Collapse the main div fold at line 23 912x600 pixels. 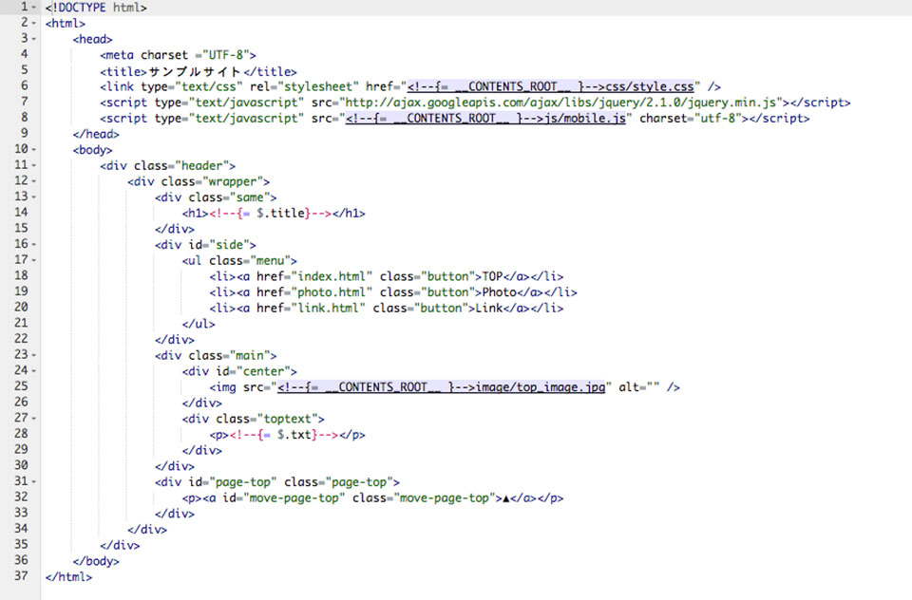pyautogui.click(x=34, y=355)
